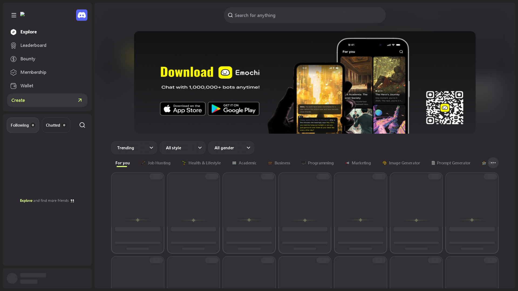Image resolution: width=518 pixels, height=291 pixels.
Task: Open the Discord icon
Action: [x=81, y=15]
